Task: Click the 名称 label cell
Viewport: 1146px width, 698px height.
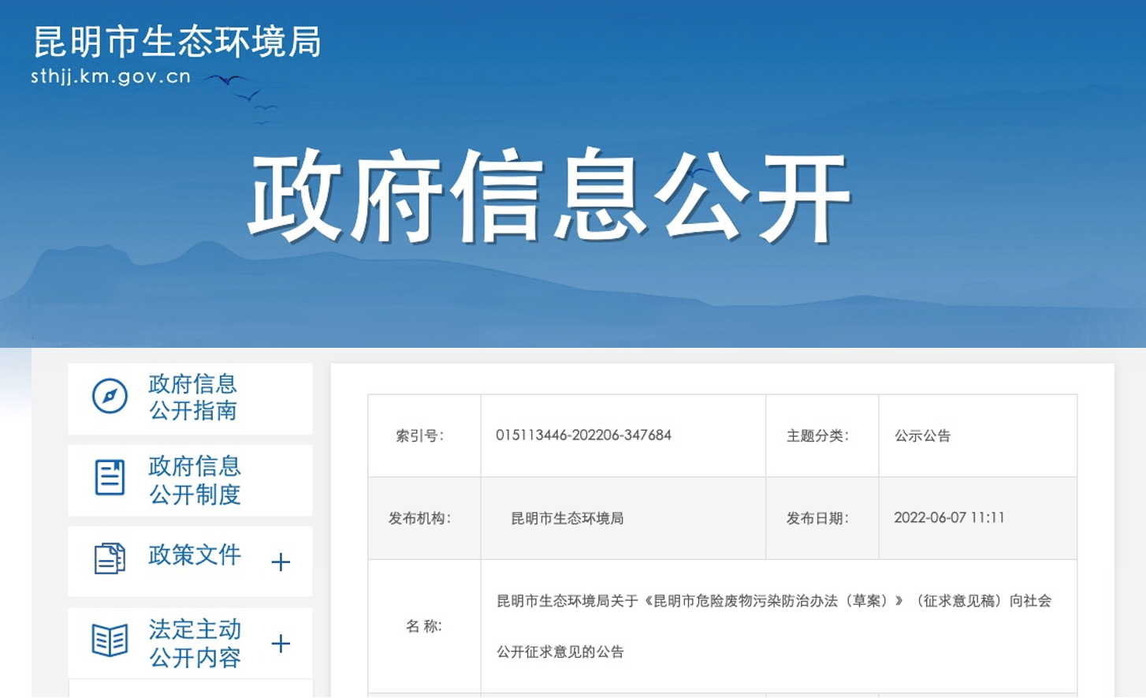Action: (424, 626)
